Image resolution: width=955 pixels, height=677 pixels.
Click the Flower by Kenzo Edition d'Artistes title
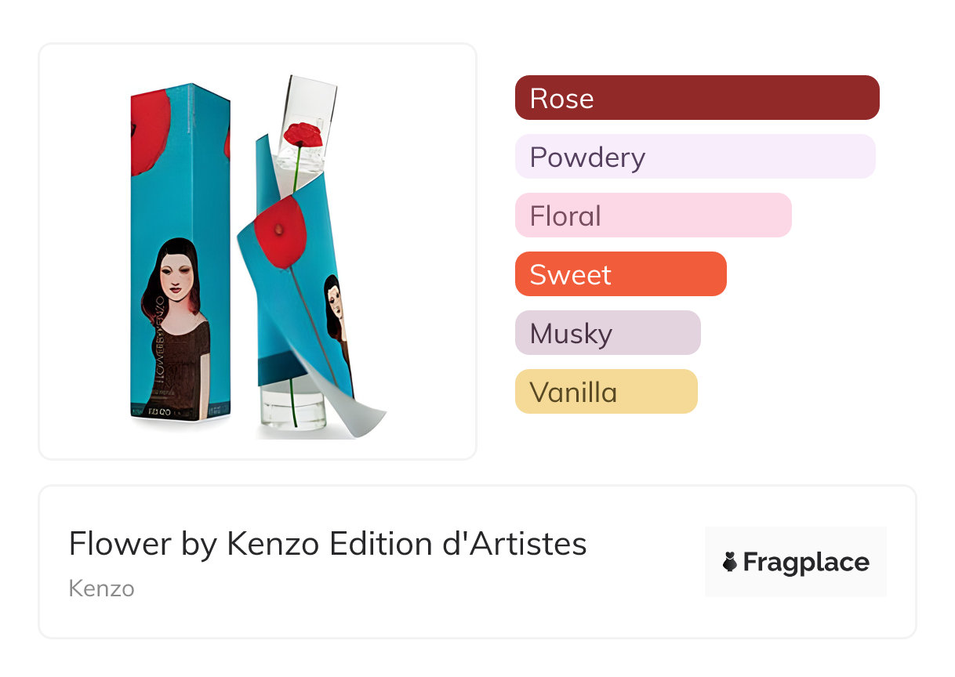tap(328, 544)
